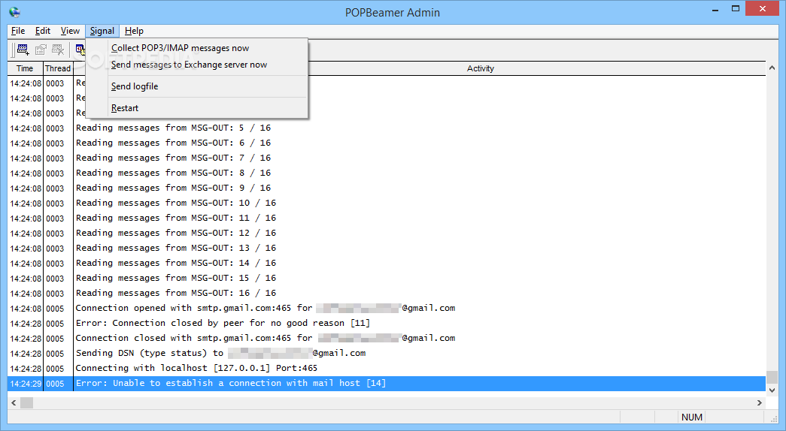Close the POPBeamer Admin window

[x=763, y=8]
